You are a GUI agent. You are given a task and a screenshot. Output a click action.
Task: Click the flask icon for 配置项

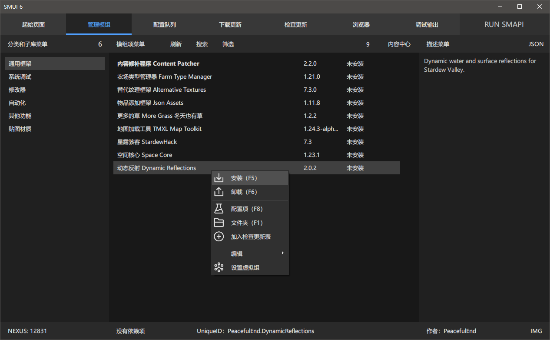(x=219, y=209)
